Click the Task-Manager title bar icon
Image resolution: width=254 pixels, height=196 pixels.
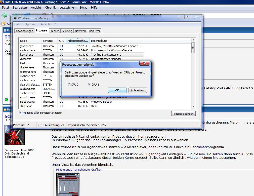[x=15, y=18]
